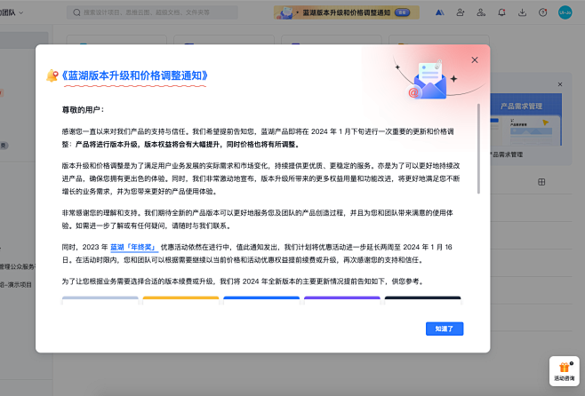Click the envelope illustration in dialog
Viewport: 585px width, 396px height.
pyautogui.click(x=429, y=81)
